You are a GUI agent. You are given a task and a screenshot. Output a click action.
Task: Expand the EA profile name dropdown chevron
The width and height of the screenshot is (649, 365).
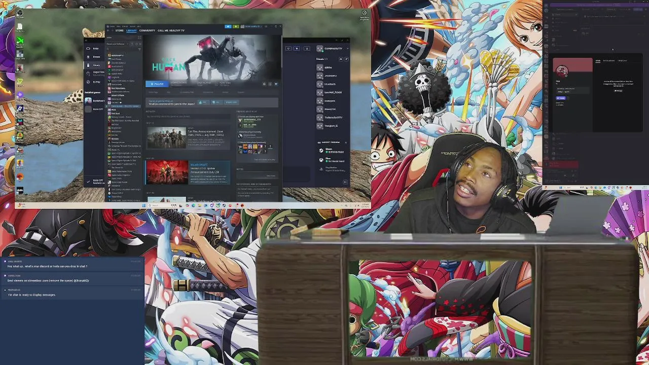[347, 49]
